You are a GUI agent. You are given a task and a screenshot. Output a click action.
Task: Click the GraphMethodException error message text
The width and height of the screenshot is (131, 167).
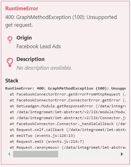pyautogui.click(x=61, y=21)
